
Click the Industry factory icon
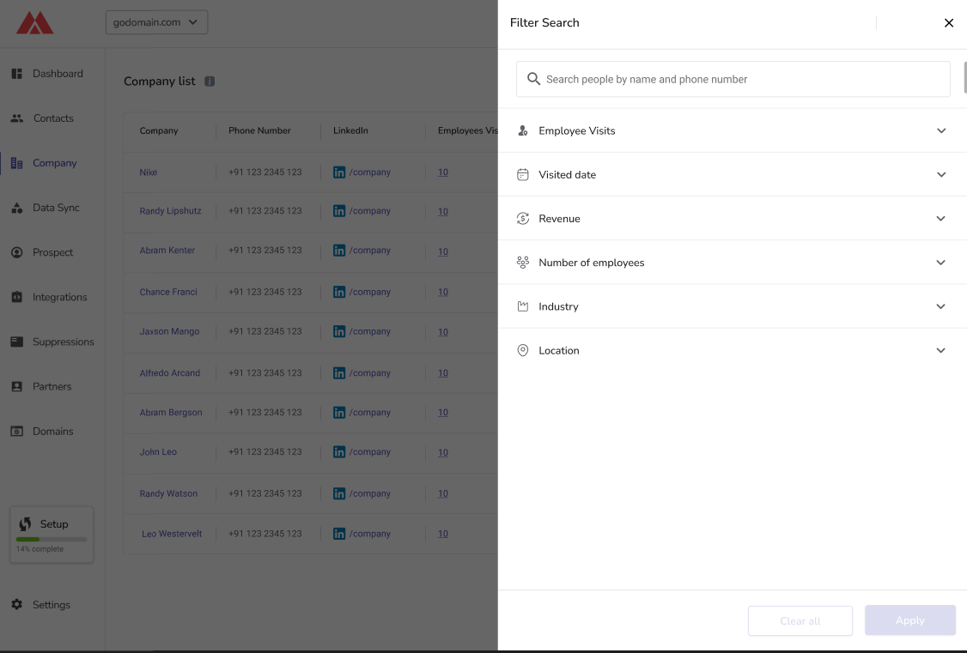(523, 306)
